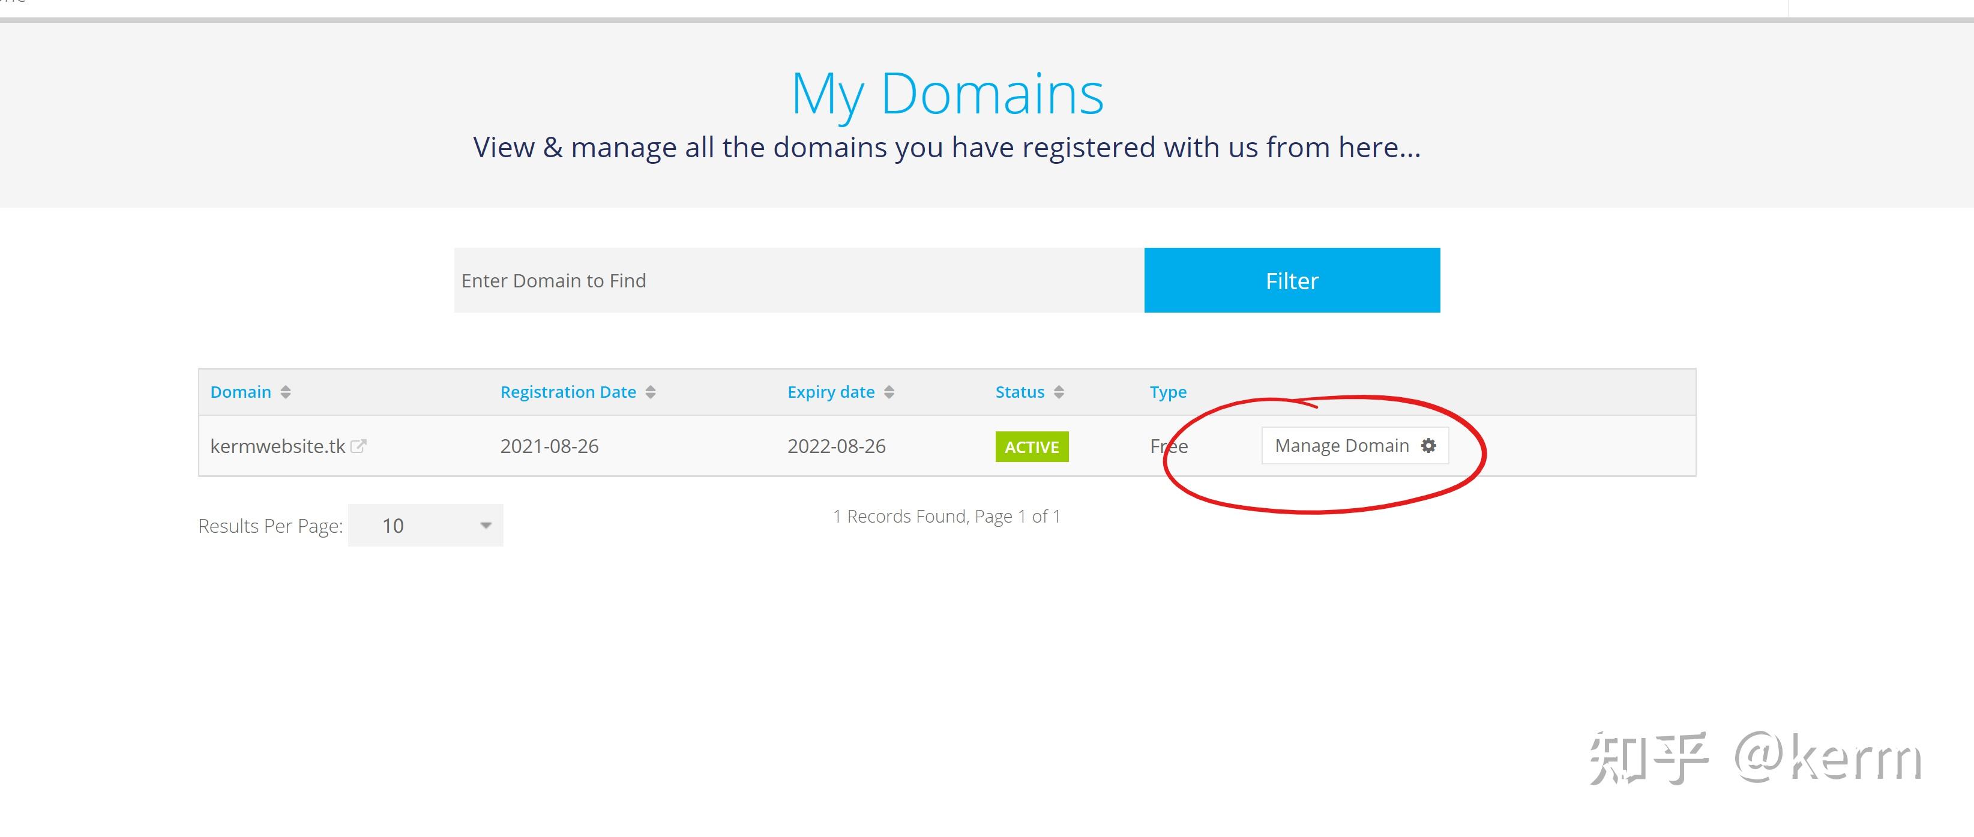Click the Status column sort arrows

pos(1058,392)
